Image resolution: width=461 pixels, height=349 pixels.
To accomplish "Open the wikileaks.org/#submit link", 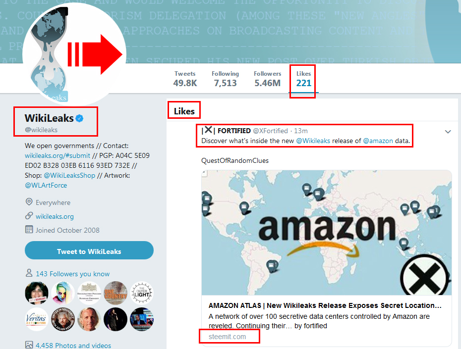I will (58, 155).
